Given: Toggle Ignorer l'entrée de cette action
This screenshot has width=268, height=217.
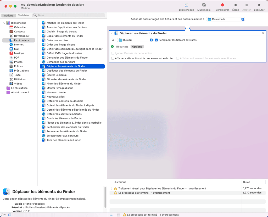Looking at the screenshot, I should pyautogui.click(x=113, y=53).
